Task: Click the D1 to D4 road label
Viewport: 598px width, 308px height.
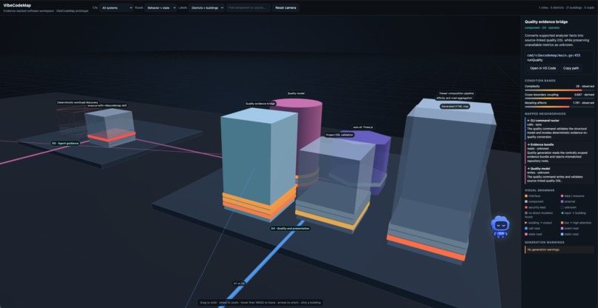Action: (239, 284)
